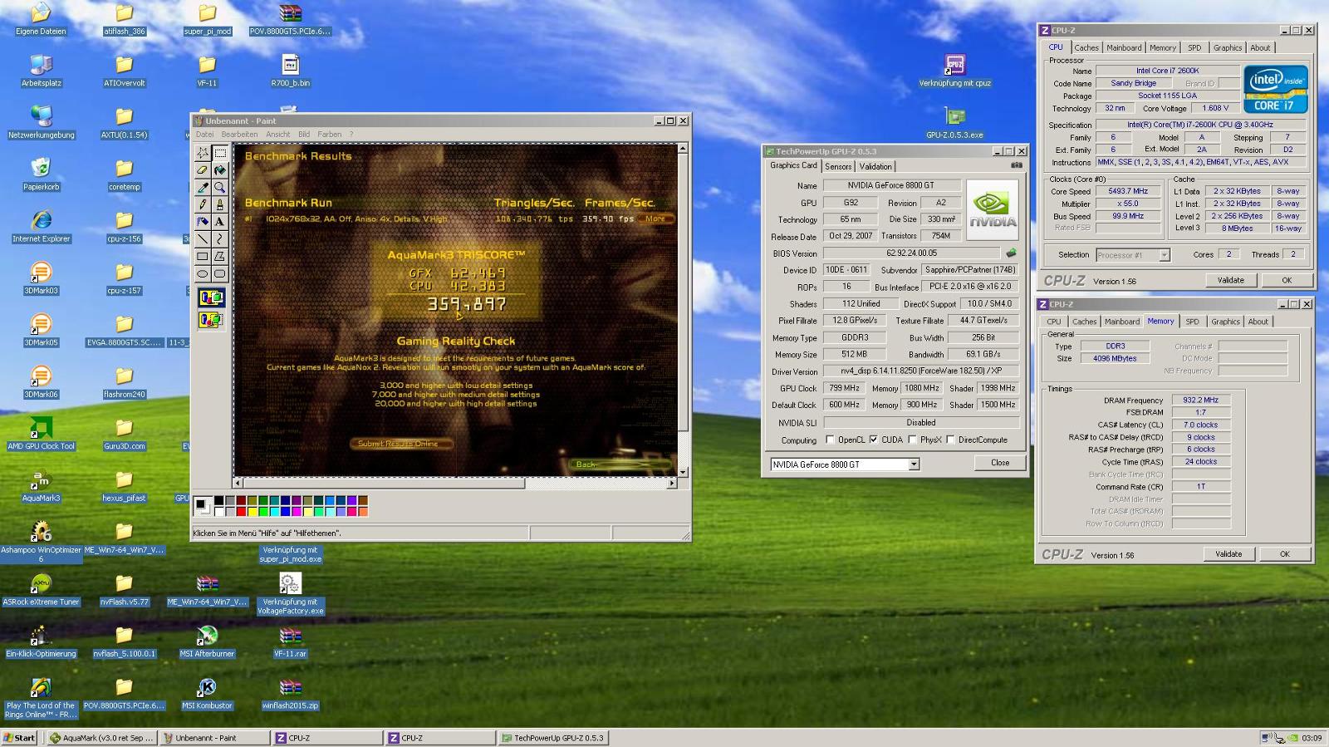Viewport: 1329px width, 747px height.
Task: Click Validate in the lower CPU-Z window
Action: (1228, 553)
